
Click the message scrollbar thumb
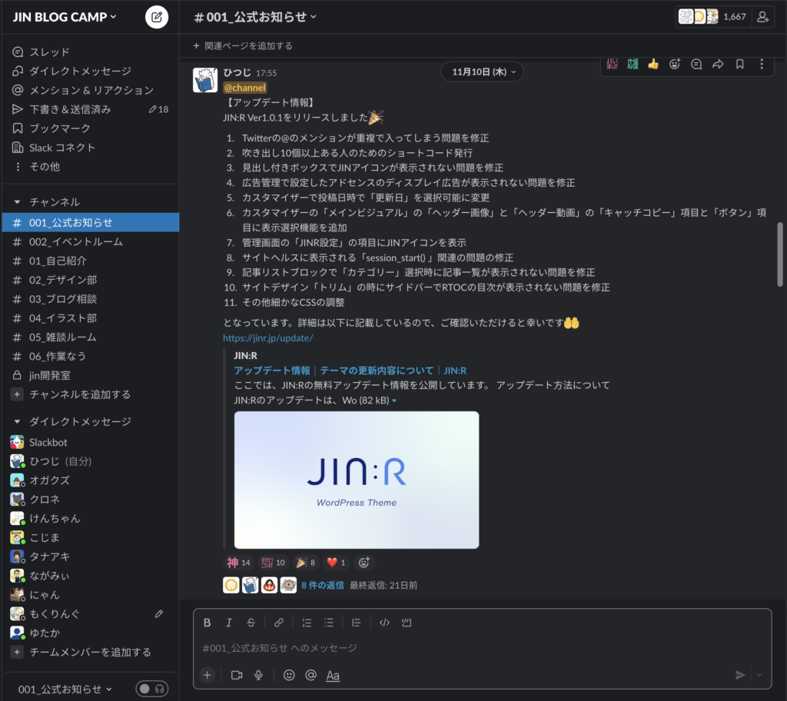[x=780, y=254]
